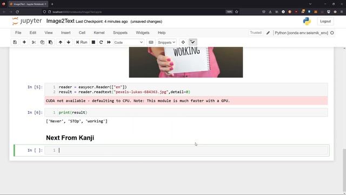Image resolution: width=346 pixels, height=195 pixels.
Task: Cut selected cells with the scissors icon
Action: 34,42
